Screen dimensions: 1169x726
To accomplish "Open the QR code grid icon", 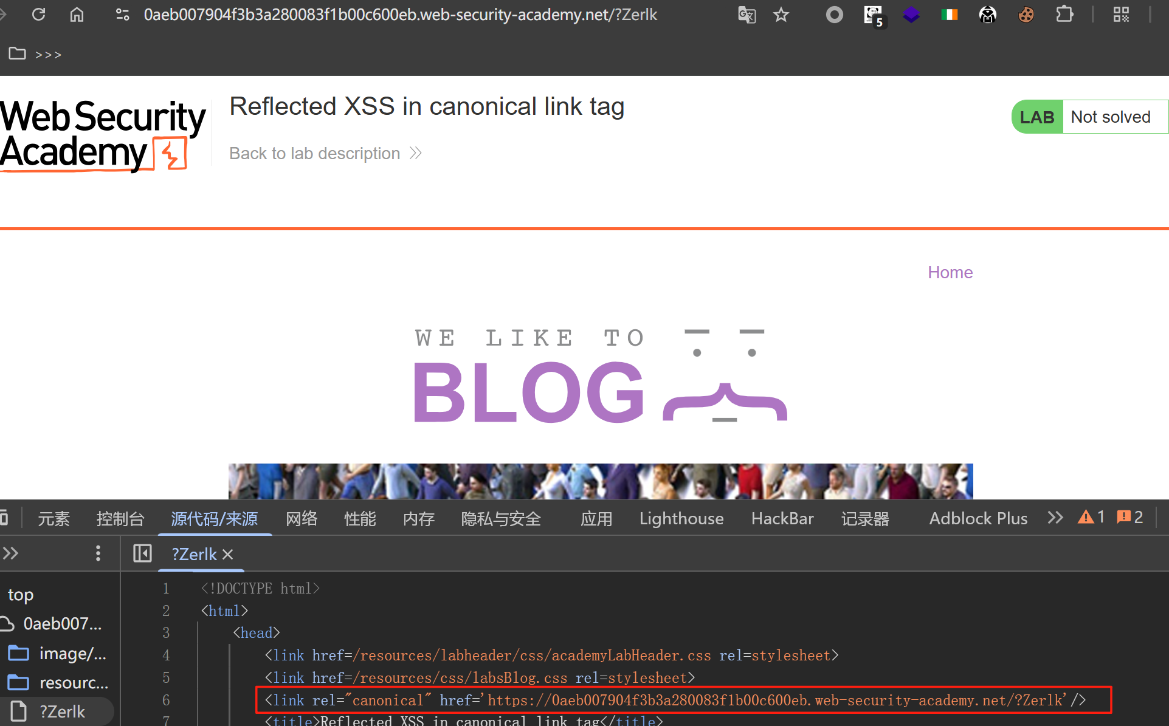I will 1121,14.
